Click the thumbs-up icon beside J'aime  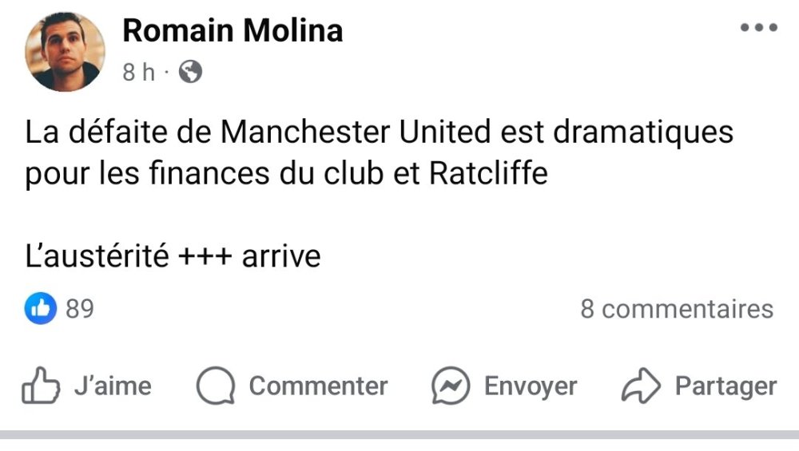[42, 387]
